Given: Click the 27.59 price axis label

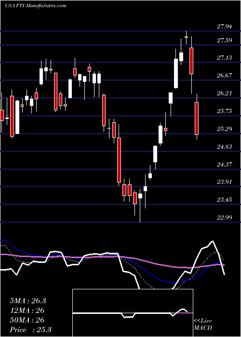Looking at the screenshot, I should pyautogui.click(x=224, y=40).
